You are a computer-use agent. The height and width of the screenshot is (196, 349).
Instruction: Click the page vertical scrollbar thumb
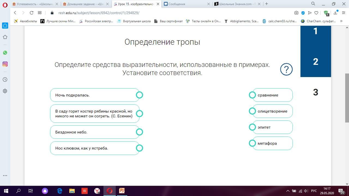tap(347, 98)
